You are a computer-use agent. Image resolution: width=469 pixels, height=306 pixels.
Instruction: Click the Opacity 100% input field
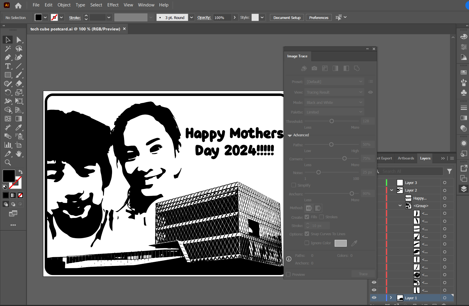pyautogui.click(x=222, y=18)
